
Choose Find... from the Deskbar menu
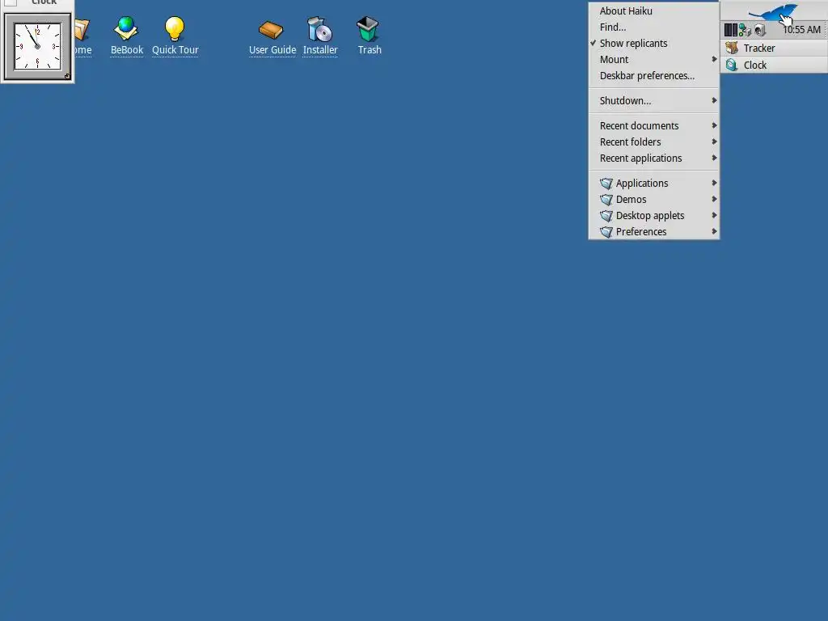click(654, 27)
